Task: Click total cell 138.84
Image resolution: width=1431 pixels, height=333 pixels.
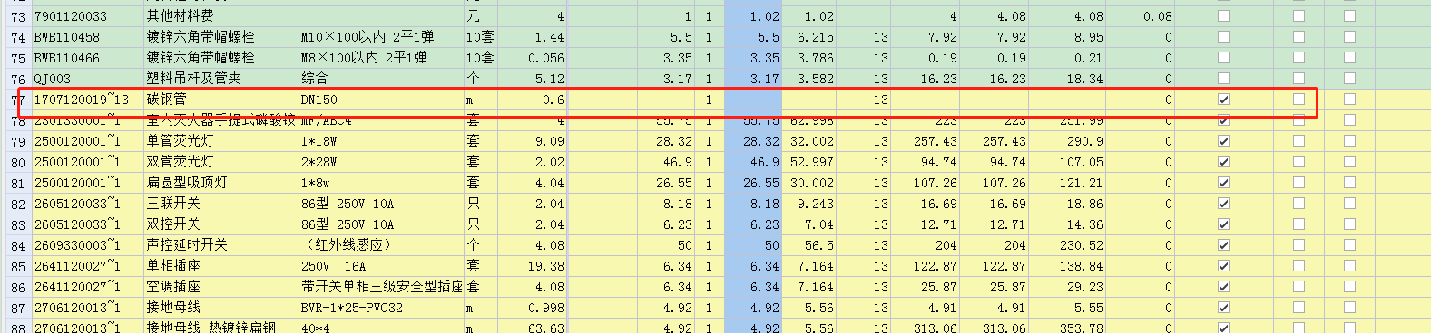Action: click(x=1067, y=266)
